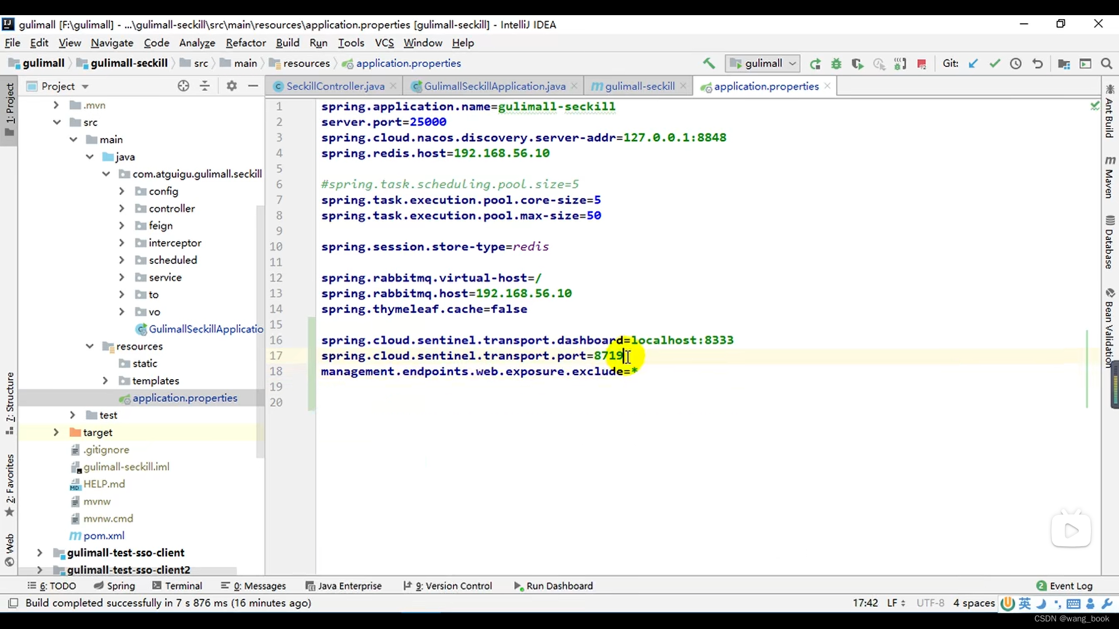
Task: Select the SeckillController.java tab
Action: point(335,86)
